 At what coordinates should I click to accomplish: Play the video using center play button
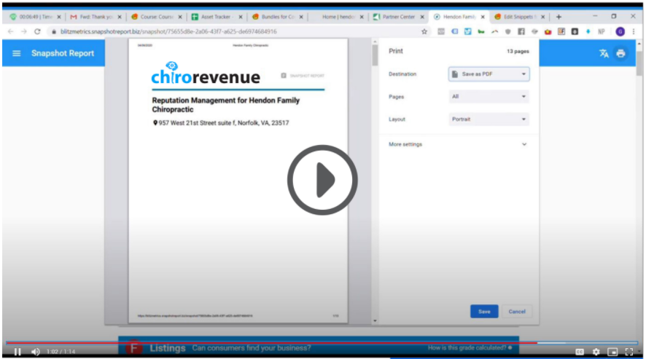pyautogui.click(x=322, y=179)
